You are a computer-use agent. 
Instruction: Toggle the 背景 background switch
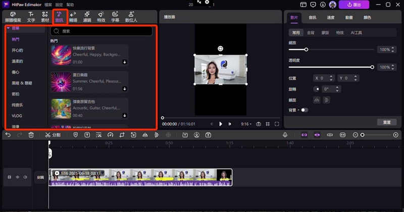[304, 110]
